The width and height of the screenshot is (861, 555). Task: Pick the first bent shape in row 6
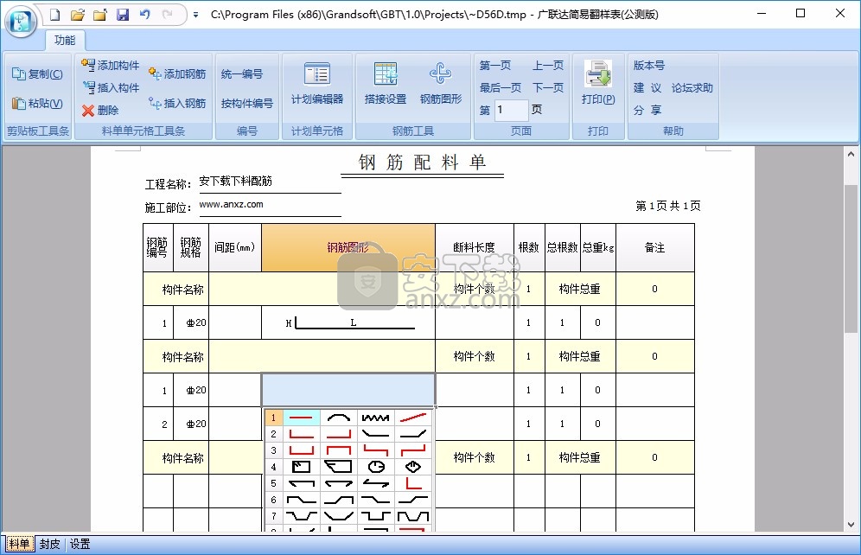(x=301, y=500)
